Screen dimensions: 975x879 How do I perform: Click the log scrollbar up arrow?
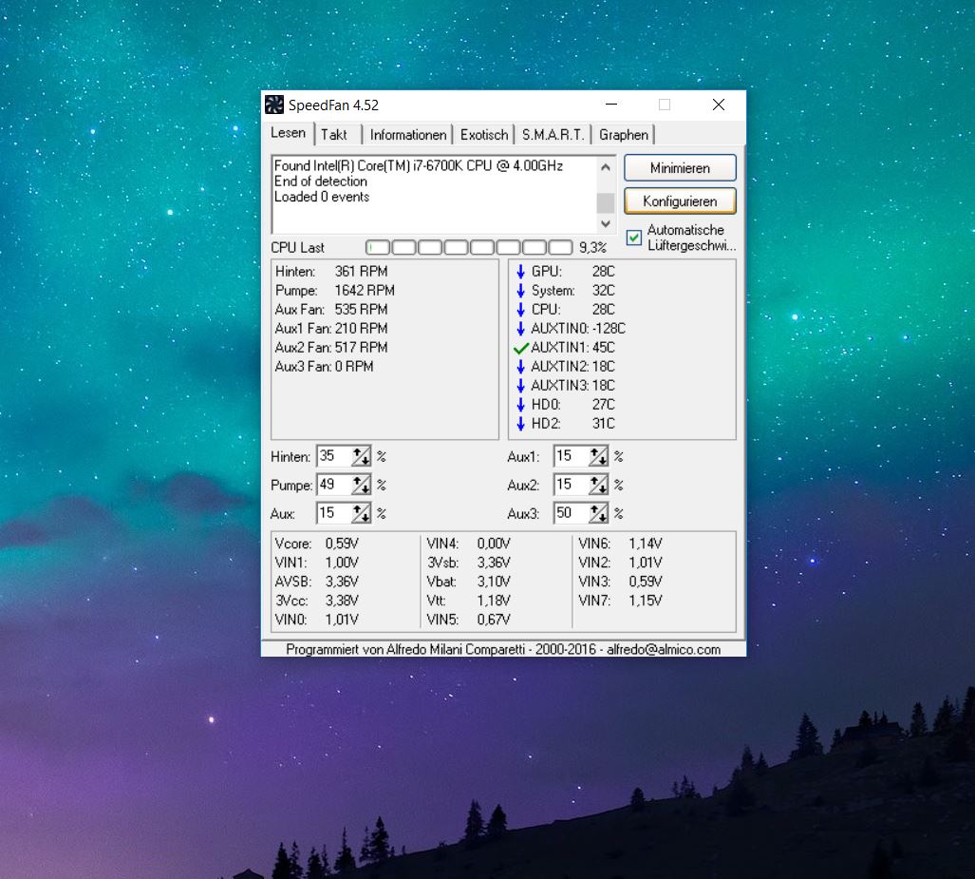(x=605, y=167)
